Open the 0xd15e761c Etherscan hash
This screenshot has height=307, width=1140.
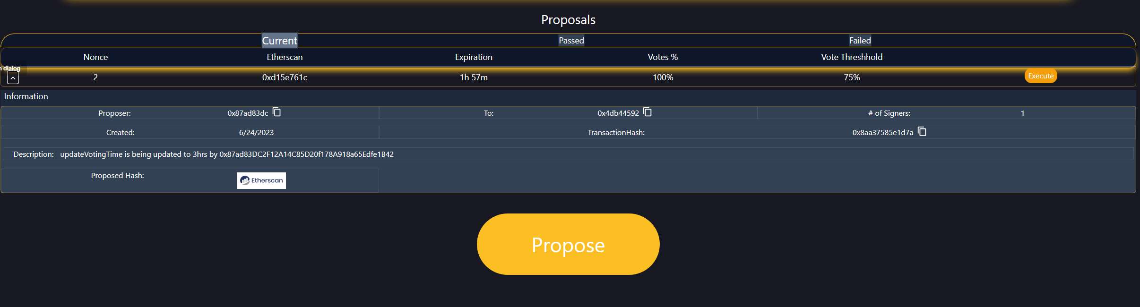click(x=285, y=77)
